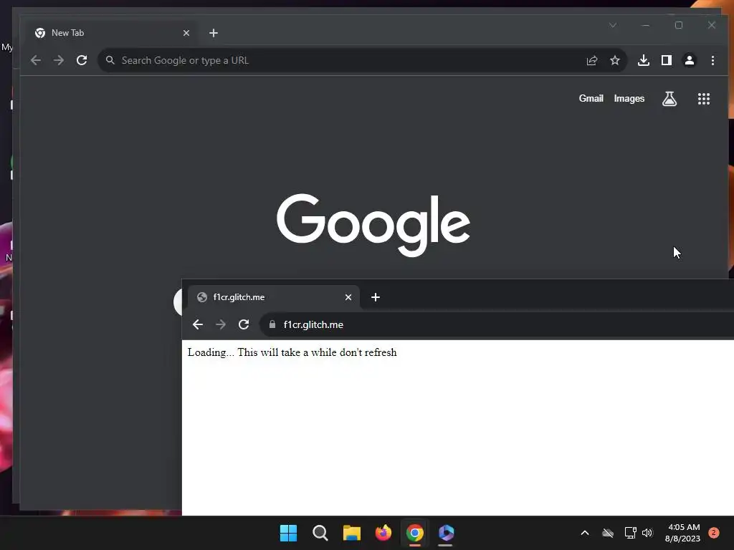
Task: Click the f1cr.glitch.me address bar
Action: tap(497, 324)
